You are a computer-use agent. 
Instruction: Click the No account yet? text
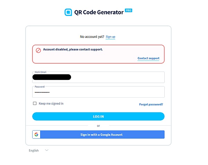click(x=92, y=37)
